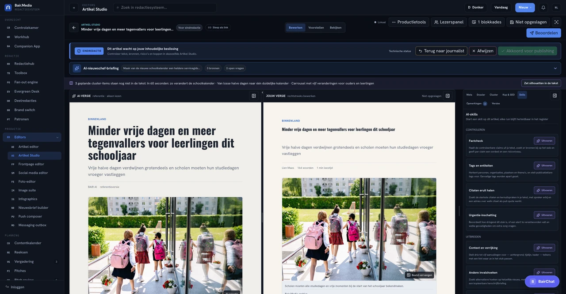Run Andere invalshoeken skill

coord(544,272)
